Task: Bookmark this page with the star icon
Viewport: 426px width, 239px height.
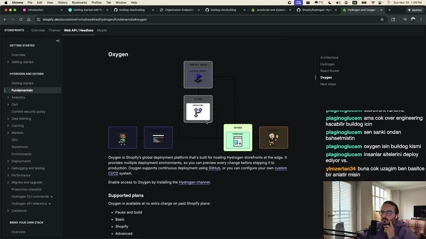Action: coord(382,20)
